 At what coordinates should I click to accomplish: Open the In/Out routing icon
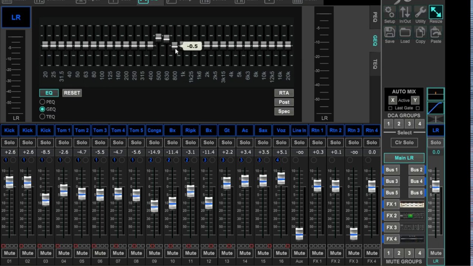point(405,13)
